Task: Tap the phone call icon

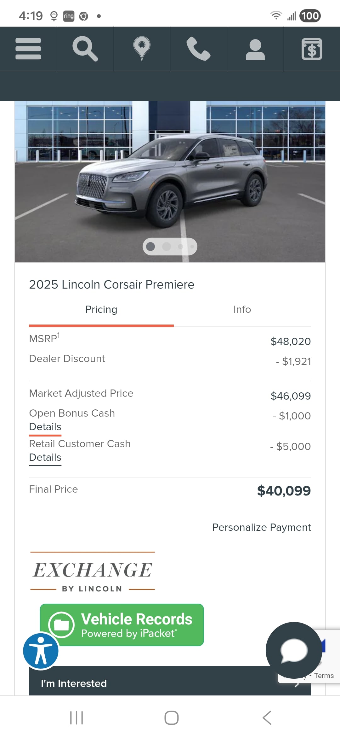Action: coord(198,49)
